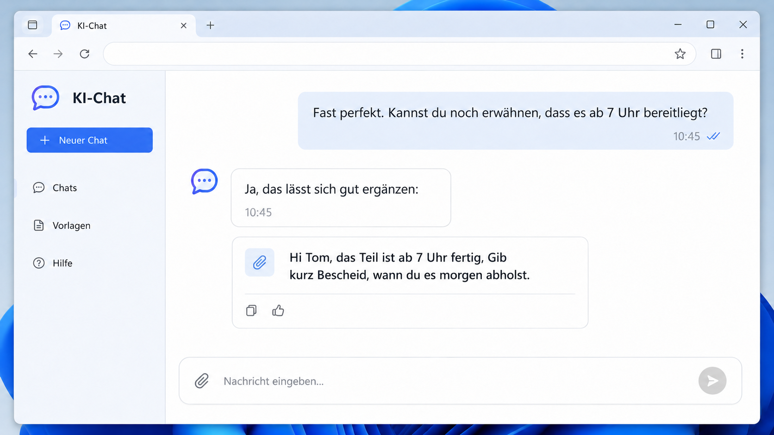Copy the assistant's reply text
Image resolution: width=774 pixels, height=435 pixels.
(x=251, y=311)
